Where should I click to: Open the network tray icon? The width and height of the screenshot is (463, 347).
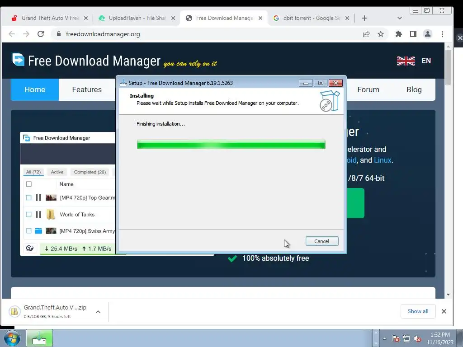[x=406, y=339]
